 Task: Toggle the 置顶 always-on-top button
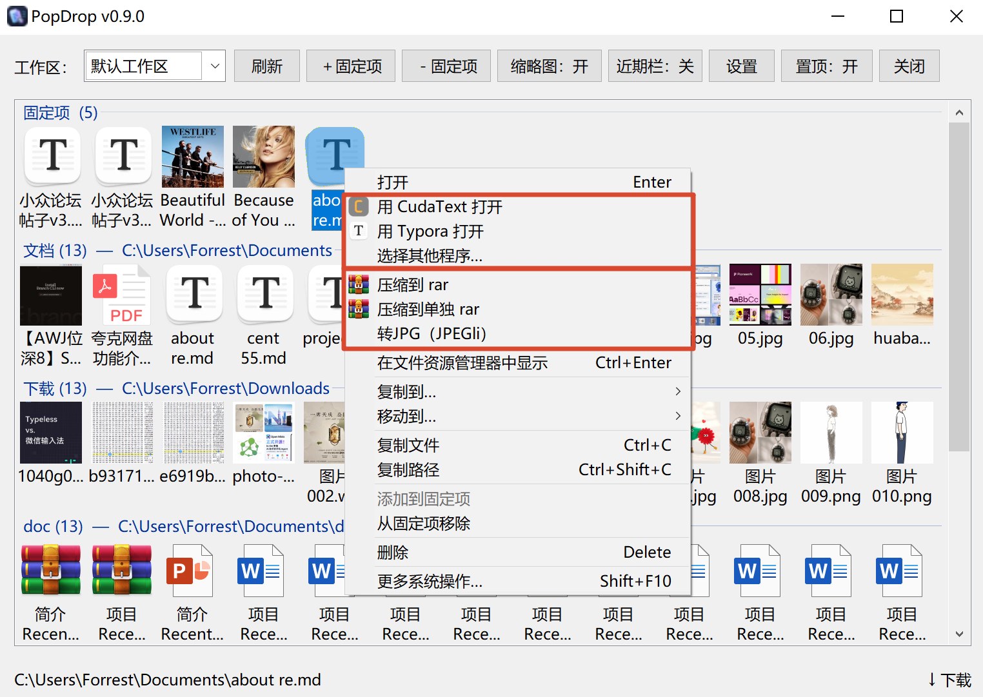tap(827, 66)
